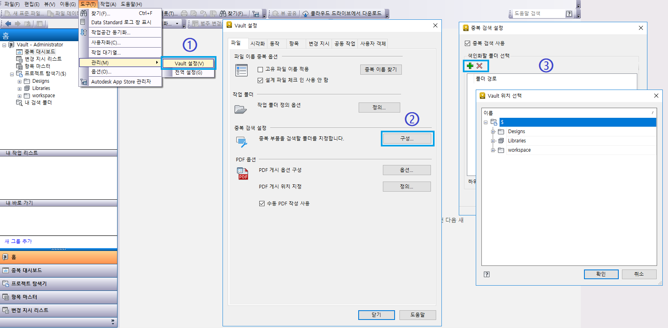Select 작업공간 동기화... in the 도구 menu
668x328 pixels.
[120, 32]
